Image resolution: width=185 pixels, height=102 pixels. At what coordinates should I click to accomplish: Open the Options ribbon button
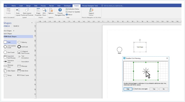pyautogui.click(x=51, y=11)
